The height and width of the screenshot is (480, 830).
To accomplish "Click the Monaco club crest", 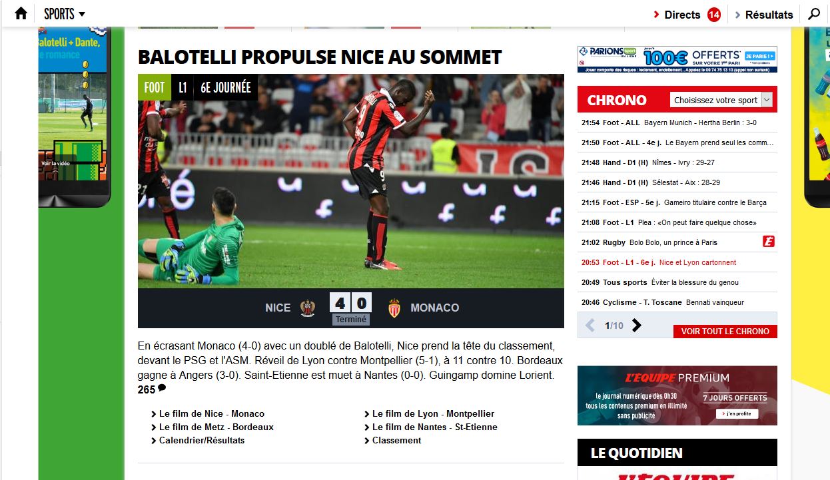I will (394, 308).
